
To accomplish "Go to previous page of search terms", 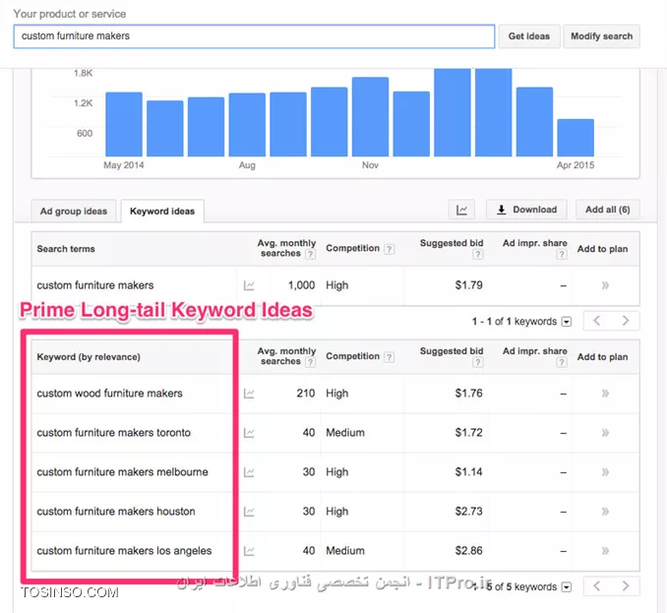I will [597, 321].
